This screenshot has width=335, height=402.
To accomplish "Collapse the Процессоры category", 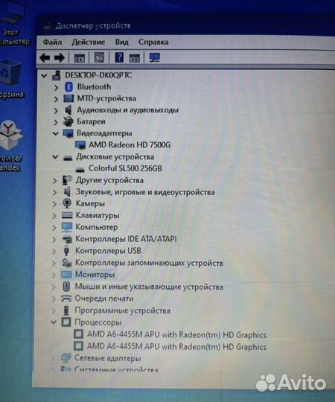I will [54, 322].
